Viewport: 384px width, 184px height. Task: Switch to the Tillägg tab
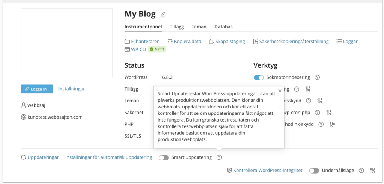pyautogui.click(x=177, y=27)
